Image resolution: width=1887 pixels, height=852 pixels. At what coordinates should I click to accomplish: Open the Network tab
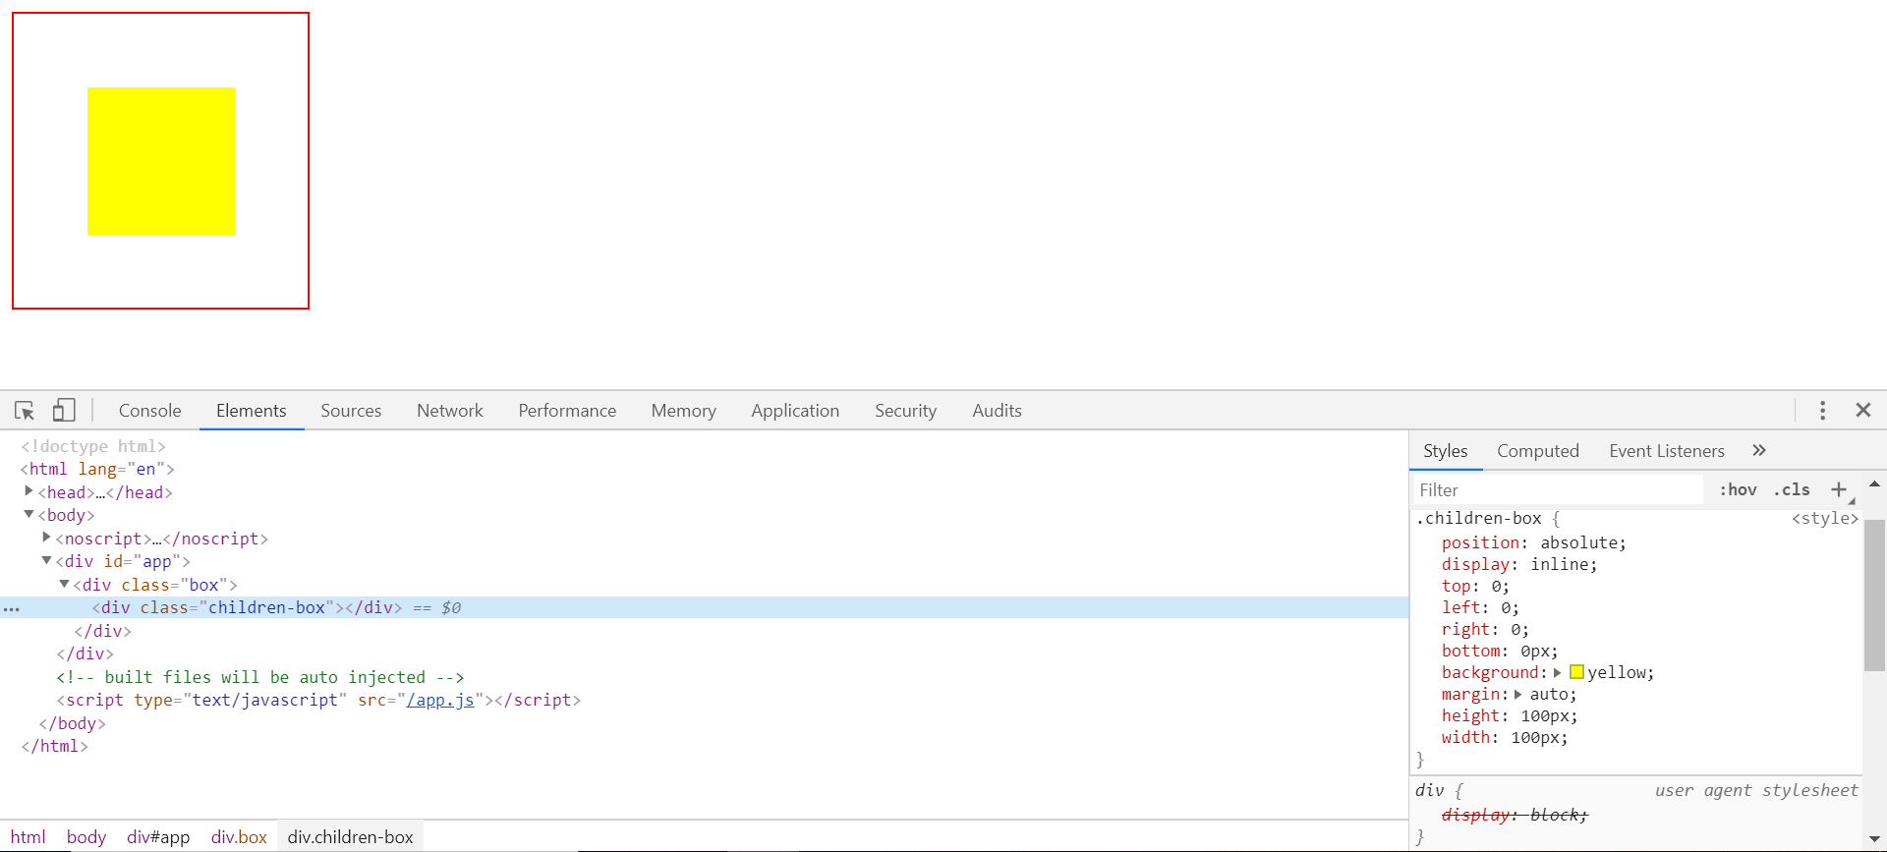450,411
